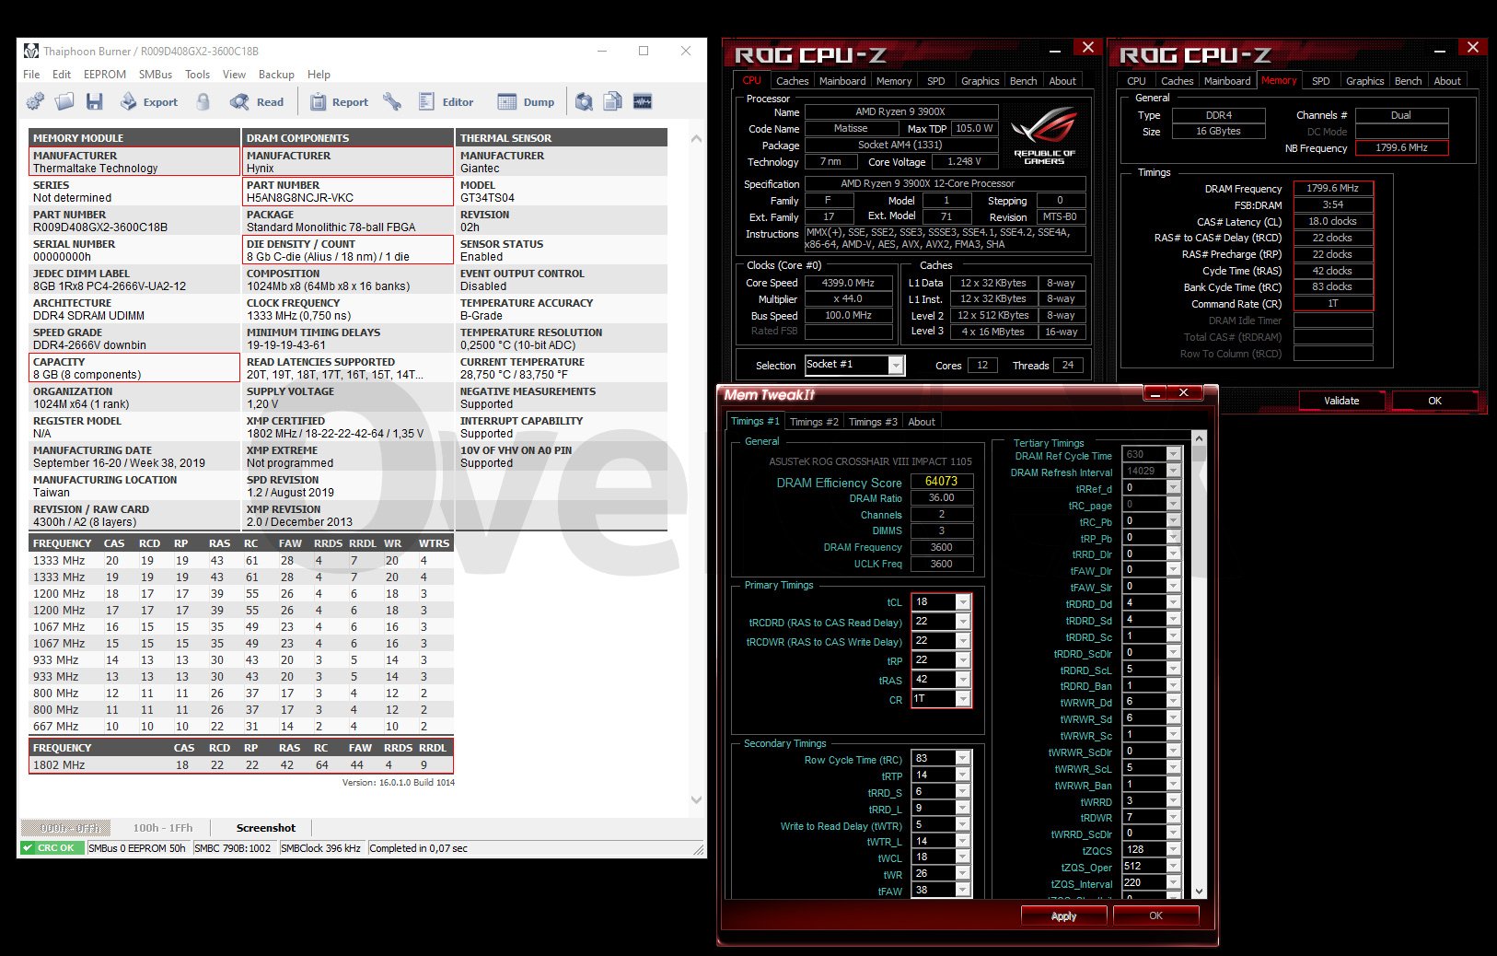This screenshot has height=956, width=1497.
Task: Open the File menu in Thaiphoon Burner
Action: point(31,75)
